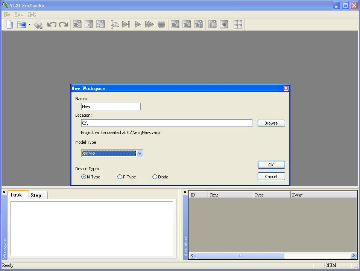The image size is (360, 271).
Task: Confirm the New Workspace dialog with OK
Action: click(x=271, y=164)
